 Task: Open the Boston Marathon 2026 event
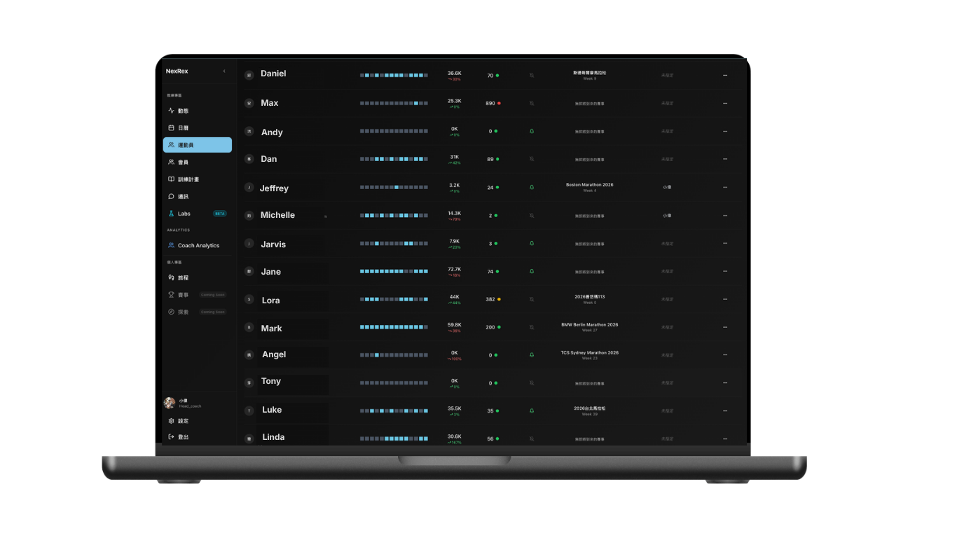point(590,185)
